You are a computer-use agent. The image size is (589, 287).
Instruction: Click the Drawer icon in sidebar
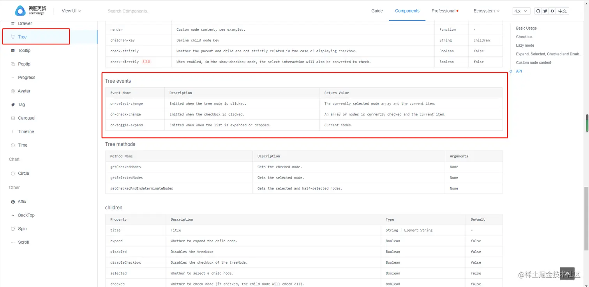13,23
